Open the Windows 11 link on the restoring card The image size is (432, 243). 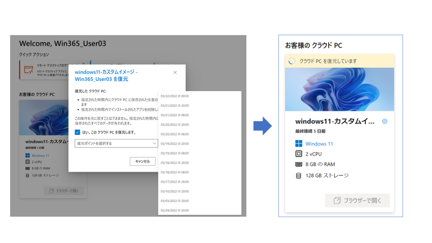pyautogui.click(x=319, y=143)
